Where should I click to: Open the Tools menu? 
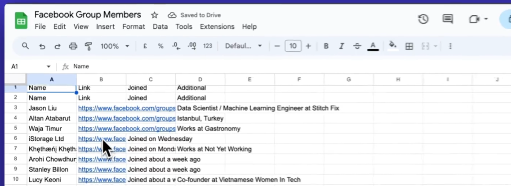184,26
